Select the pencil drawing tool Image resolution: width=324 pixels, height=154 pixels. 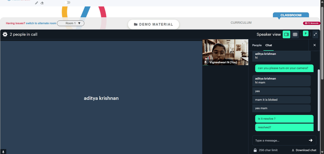[x=37, y=3]
